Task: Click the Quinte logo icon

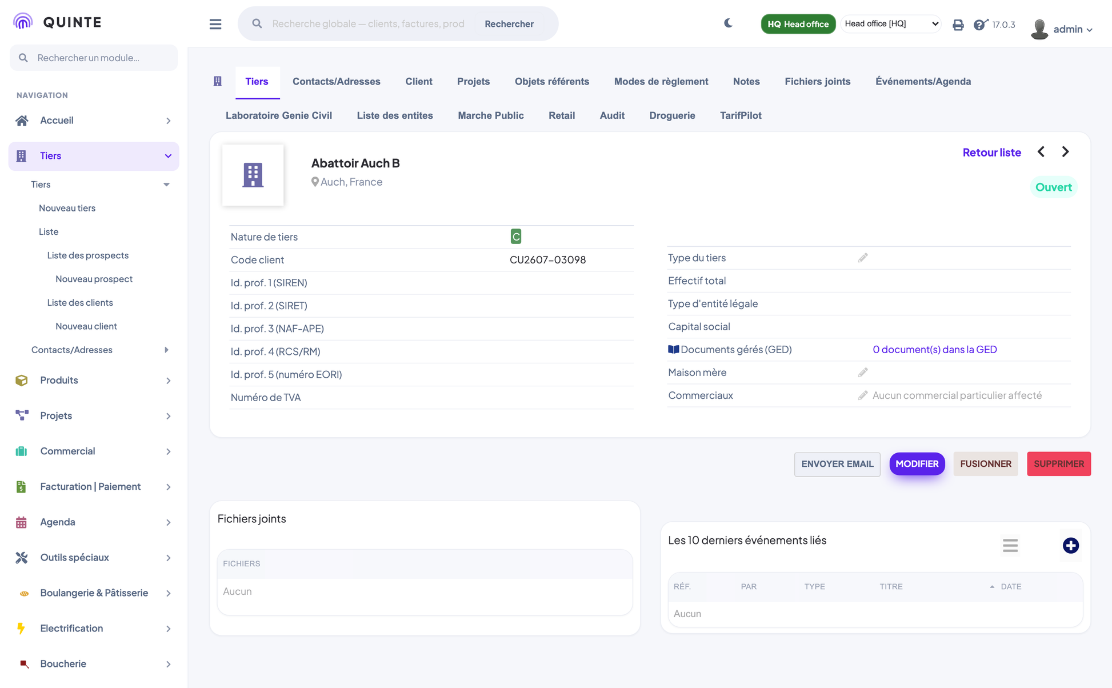Action: pyautogui.click(x=23, y=22)
